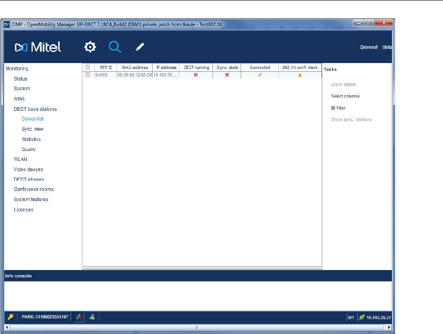Click the horizontal scrollbar right arrow
The image size is (443, 334).
(x=389, y=327)
